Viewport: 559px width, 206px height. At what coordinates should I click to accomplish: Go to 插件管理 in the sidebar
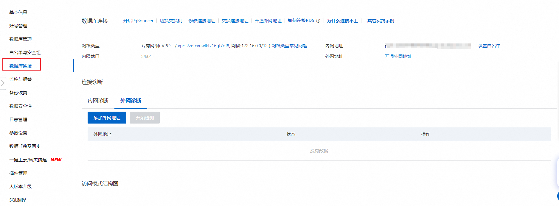[x=18, y=173]
